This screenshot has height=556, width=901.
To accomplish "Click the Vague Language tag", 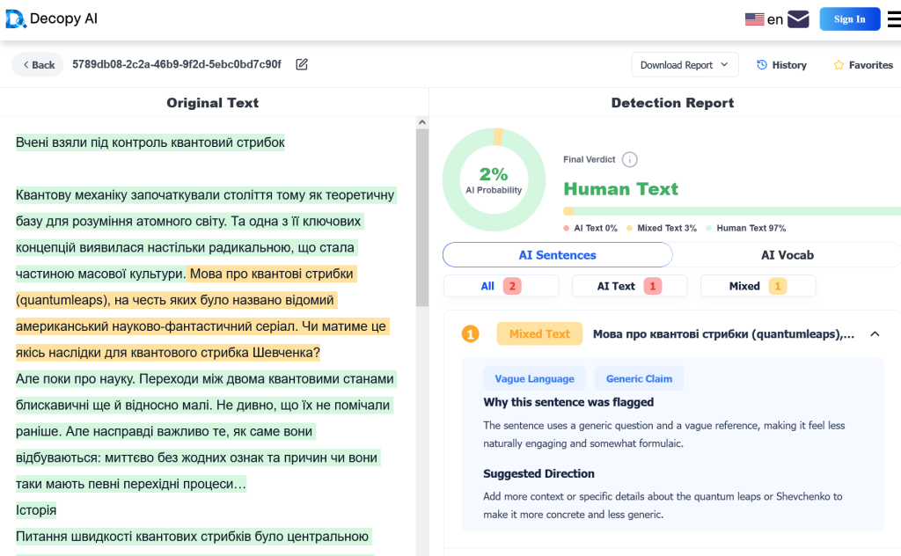I will click(x=534, y=378).
